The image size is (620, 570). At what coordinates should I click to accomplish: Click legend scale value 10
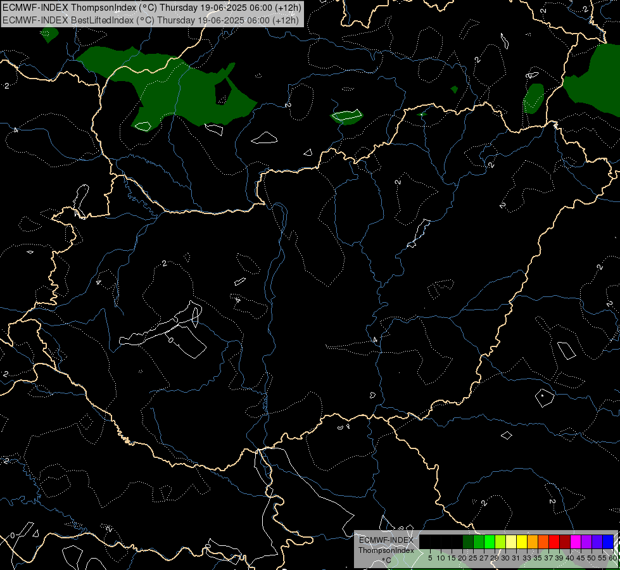(x=441, y=558)
